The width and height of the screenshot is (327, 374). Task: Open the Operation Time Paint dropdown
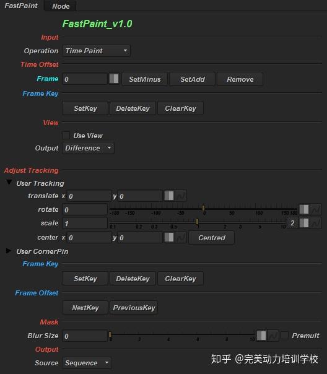click(96, 51)
